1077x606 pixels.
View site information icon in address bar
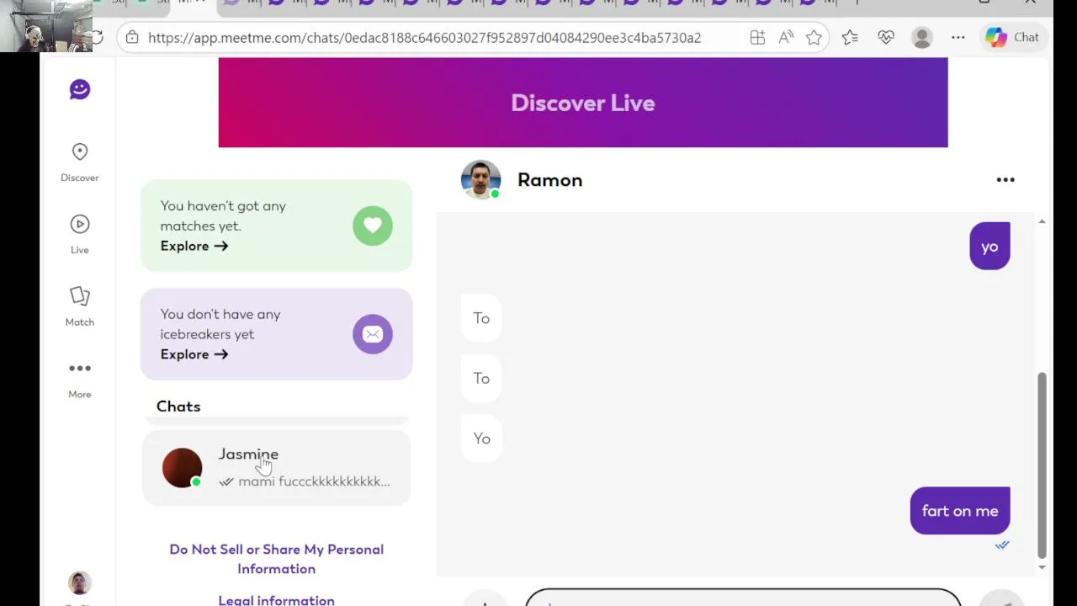(132, 38)
